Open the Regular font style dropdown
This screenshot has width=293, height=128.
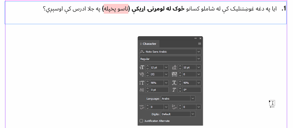coord(199,59)
